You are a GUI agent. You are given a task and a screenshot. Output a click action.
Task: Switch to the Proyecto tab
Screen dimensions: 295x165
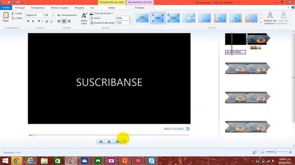[79, 8]
